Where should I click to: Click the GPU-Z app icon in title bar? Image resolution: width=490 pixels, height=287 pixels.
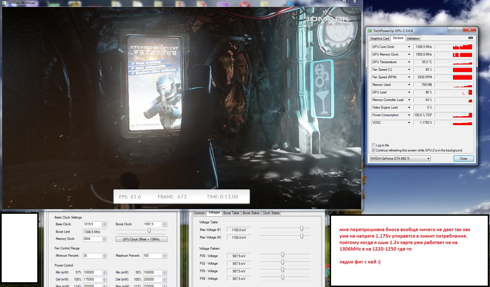(x=370, y=31)
